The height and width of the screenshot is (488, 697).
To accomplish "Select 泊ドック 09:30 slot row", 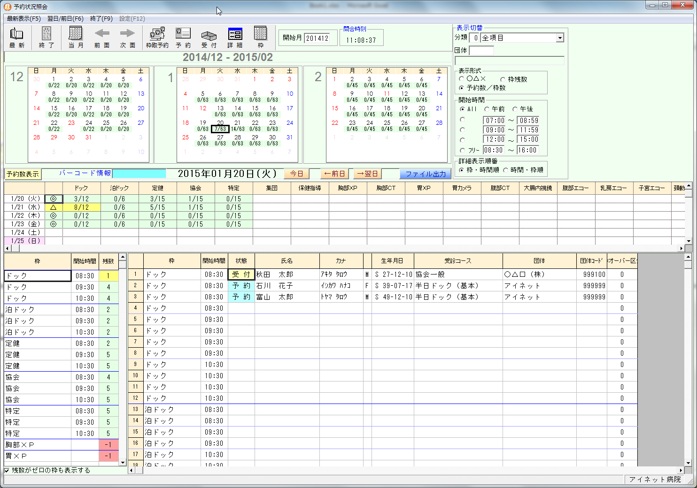I will point(61,320).
